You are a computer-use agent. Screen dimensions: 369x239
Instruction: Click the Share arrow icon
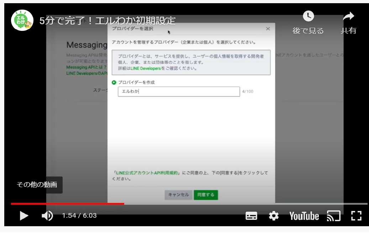click(348, 16)
